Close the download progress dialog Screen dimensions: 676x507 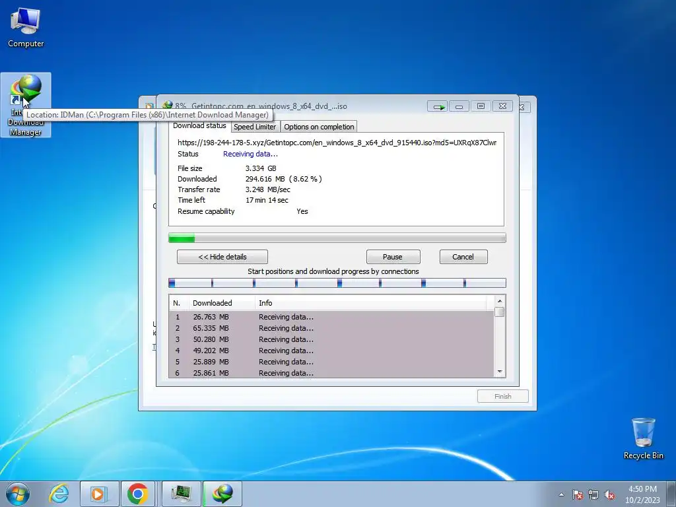[x=502, y=106]
